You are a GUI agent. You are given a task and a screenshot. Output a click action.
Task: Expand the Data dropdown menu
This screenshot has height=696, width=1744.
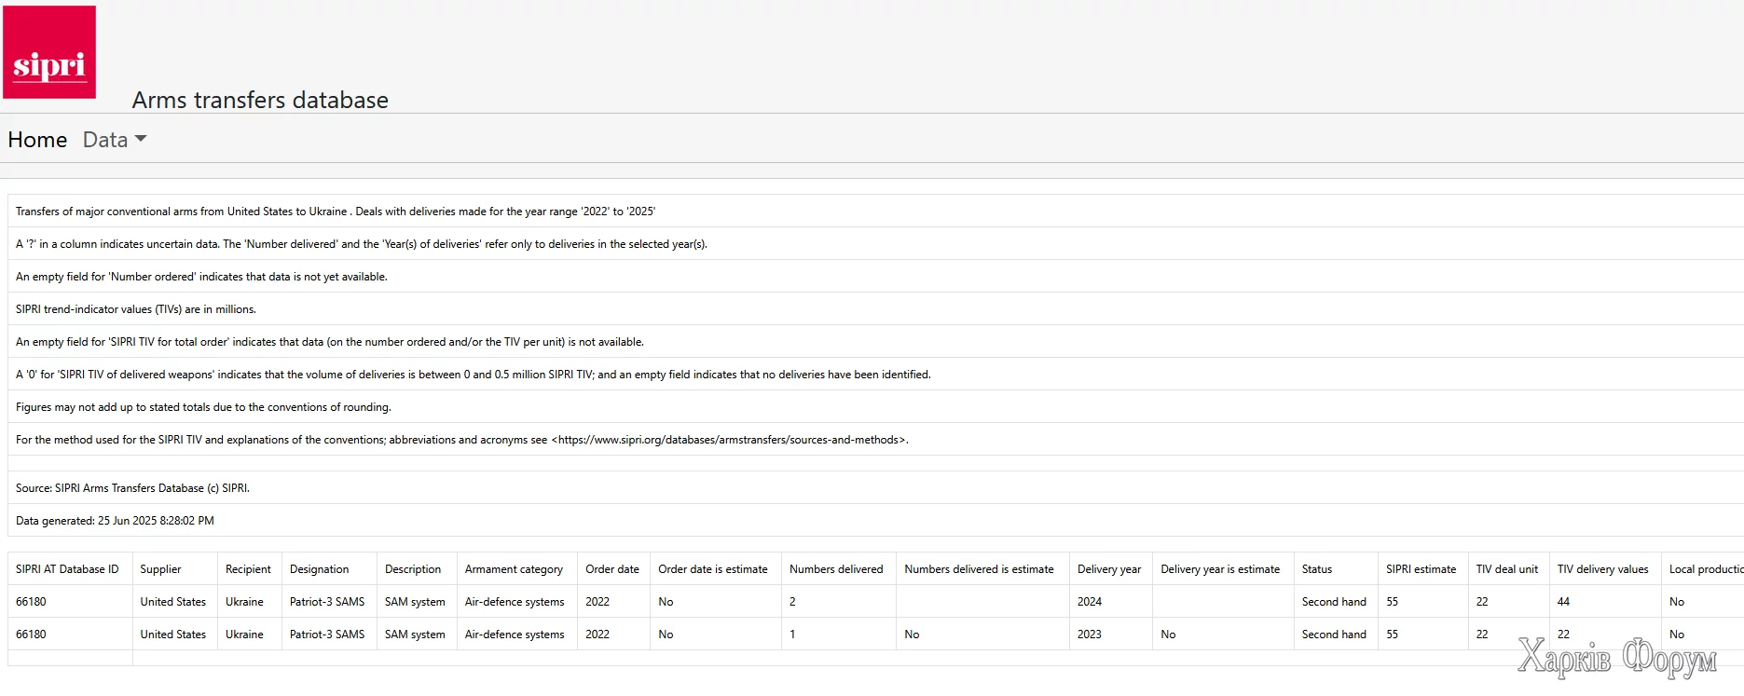point(115,140)
